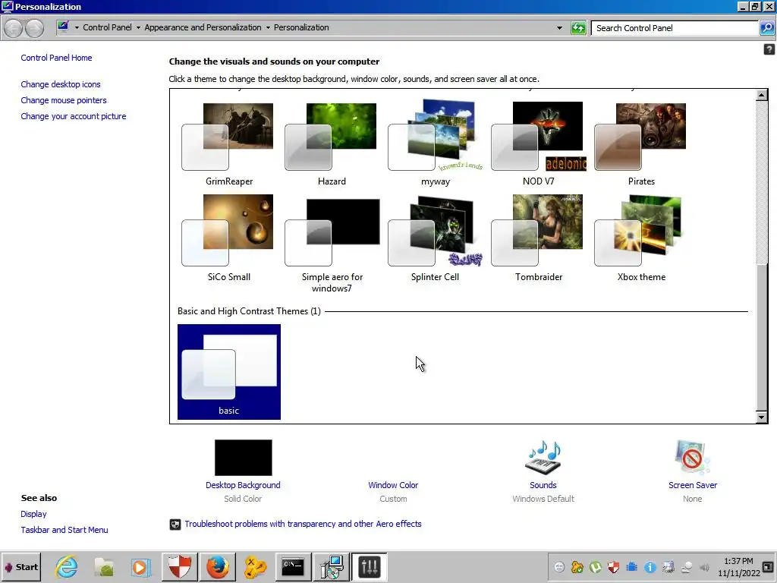The height and width of the screenshot is (583, 777).
Task: Open the Help question mark icon
Action: click(769, 49)
